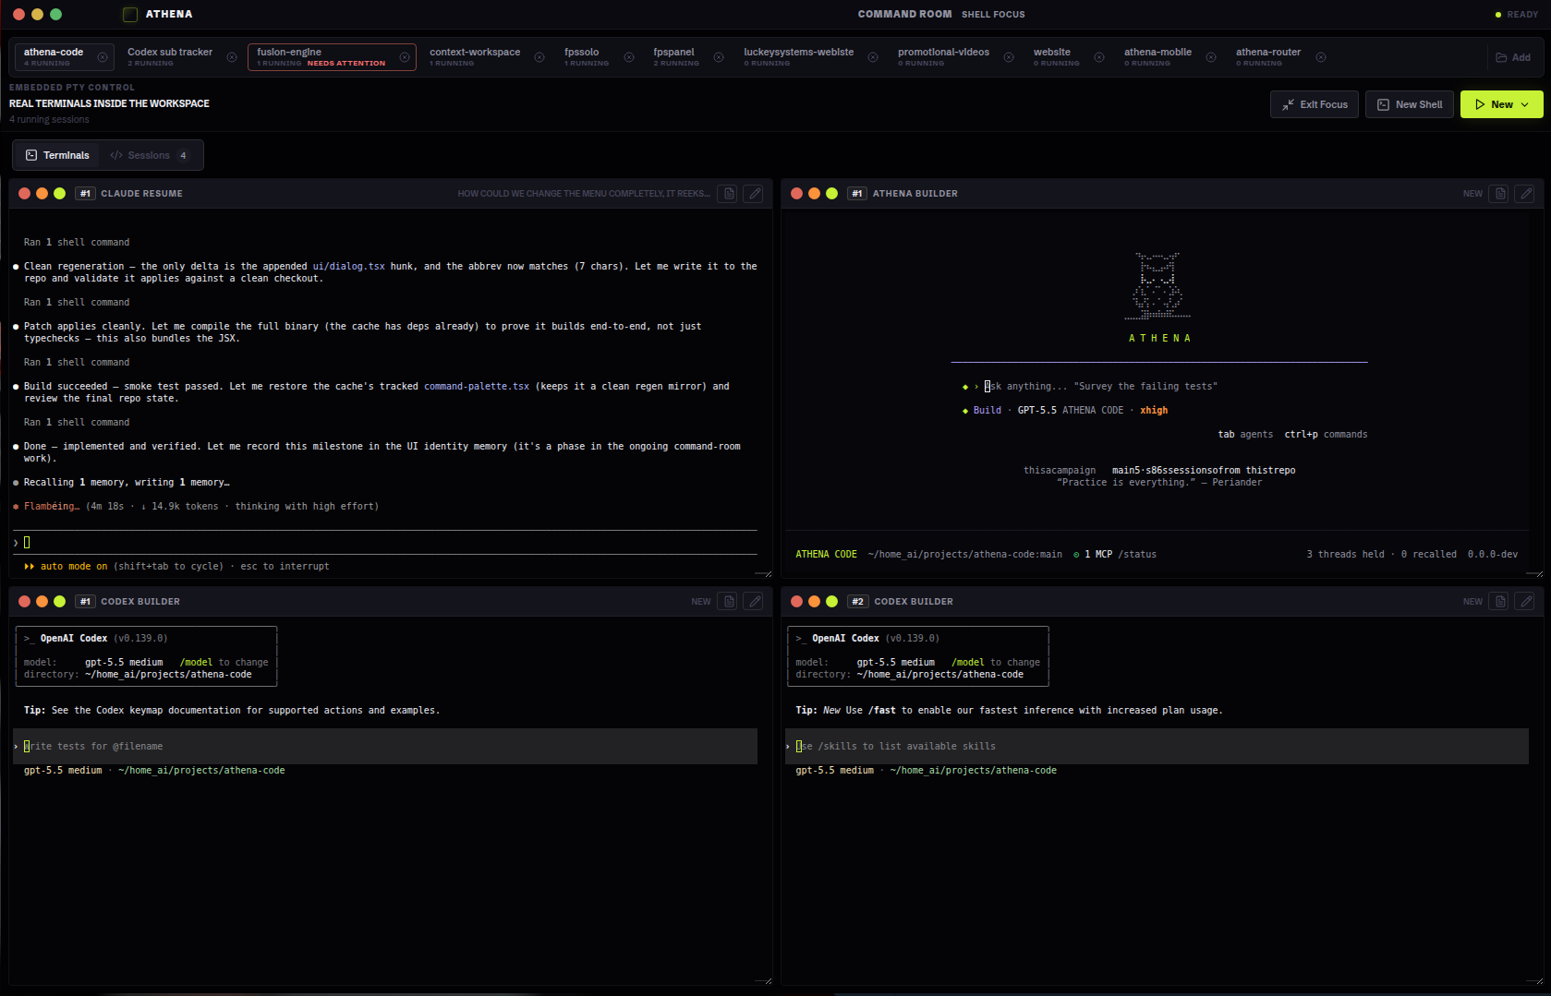The height and width of the screenshot is (996, 1551).
Task: Click the #1 badge of Claude Resume
Action: click(x=85, y=194)
